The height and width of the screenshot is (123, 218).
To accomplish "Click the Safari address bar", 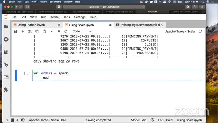I will pyautogui.click(x=104, y=7).
